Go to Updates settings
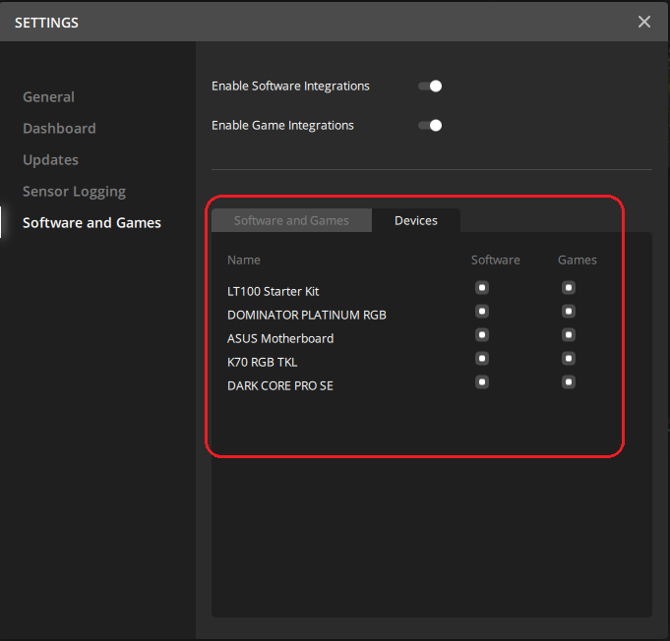The height and width of the screenshot is (641, 670). click(x=50, y=160)
